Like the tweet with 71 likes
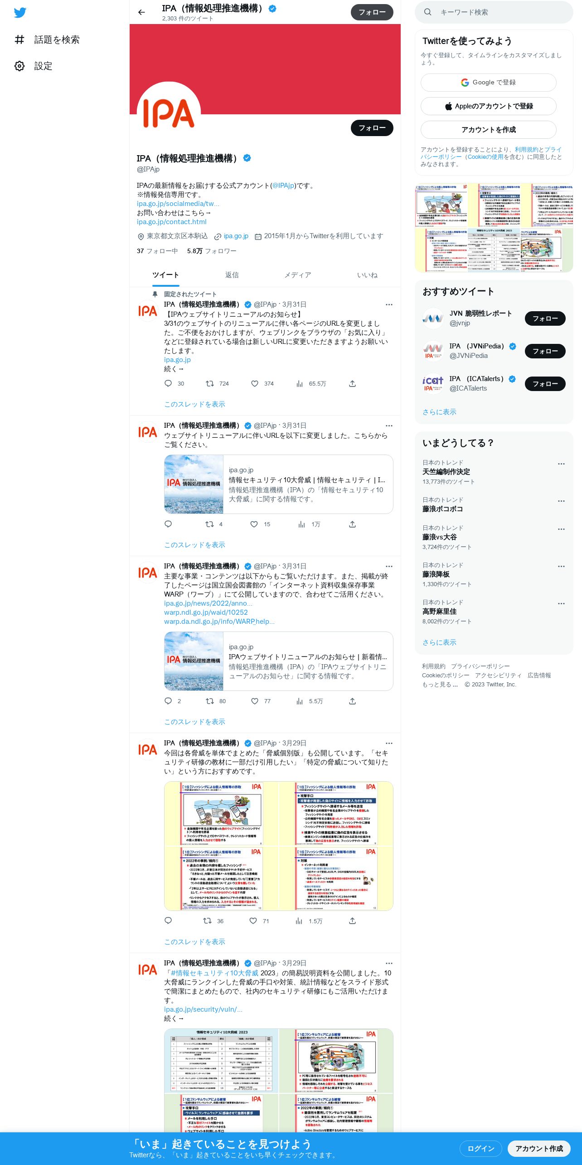Image resolution: width=582 pixels, height=1165 pixels. [259, 921]
